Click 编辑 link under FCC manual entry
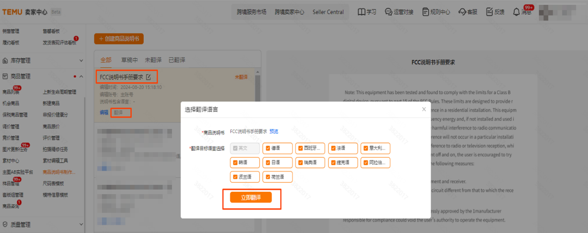This screenshot has width=588, height=233. [x=104, y=112]
